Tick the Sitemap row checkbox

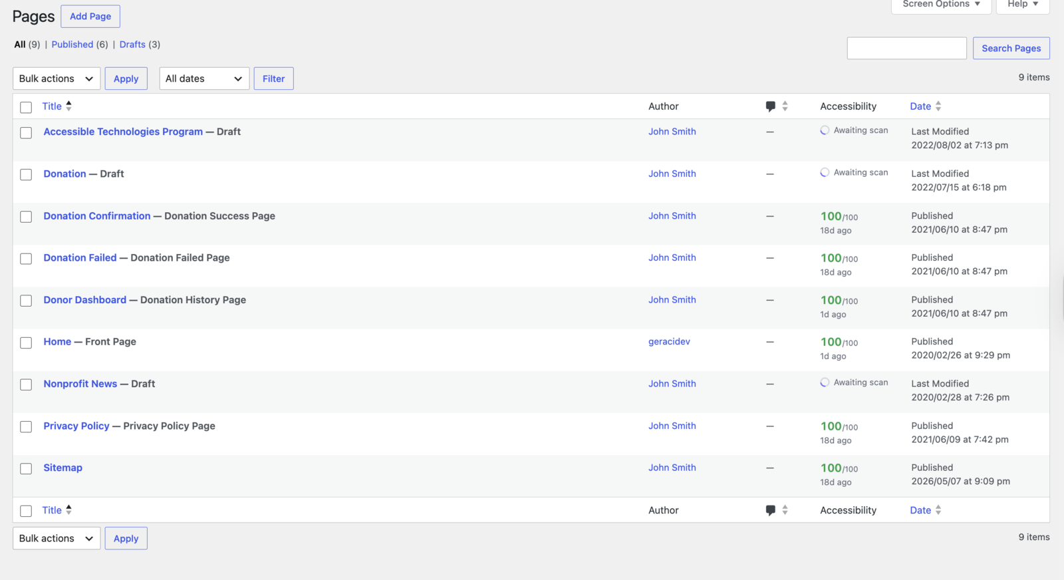26,469
